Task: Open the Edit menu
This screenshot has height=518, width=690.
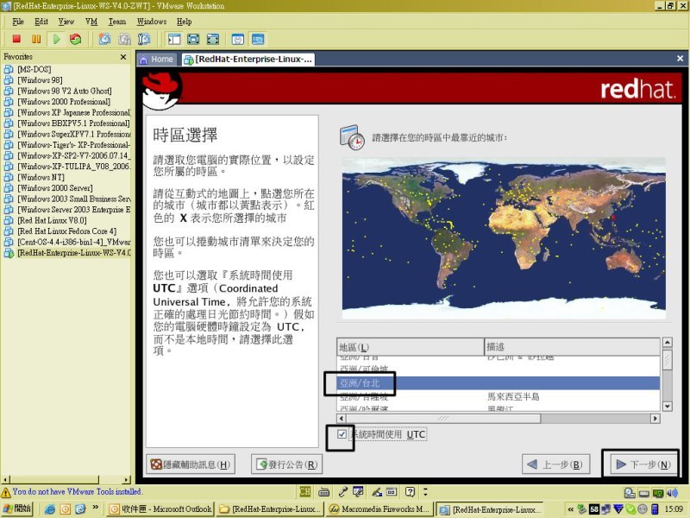Action: tap(41, 22)
